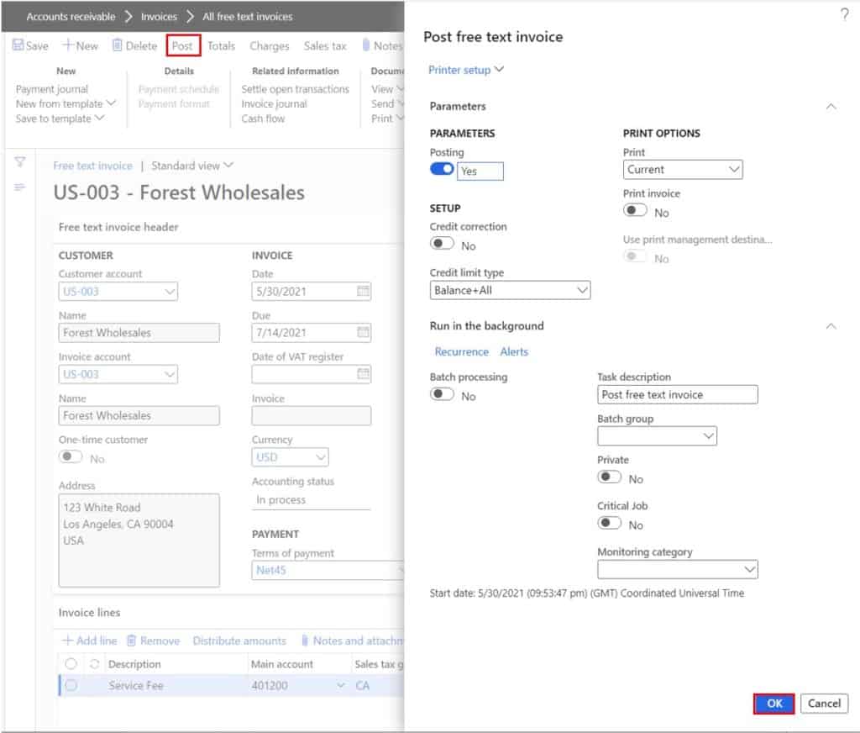This screenshot has width=860, height=733.
Task: Click the New icon to create an invoice
Action: point(80,46)
